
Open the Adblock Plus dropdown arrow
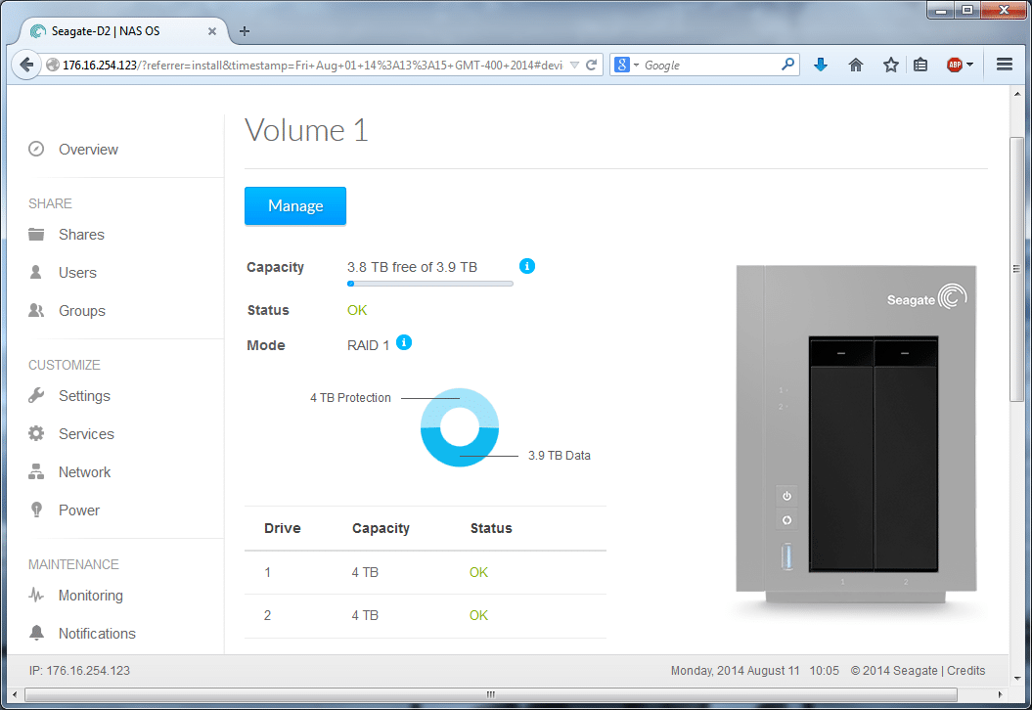point(969,65)
